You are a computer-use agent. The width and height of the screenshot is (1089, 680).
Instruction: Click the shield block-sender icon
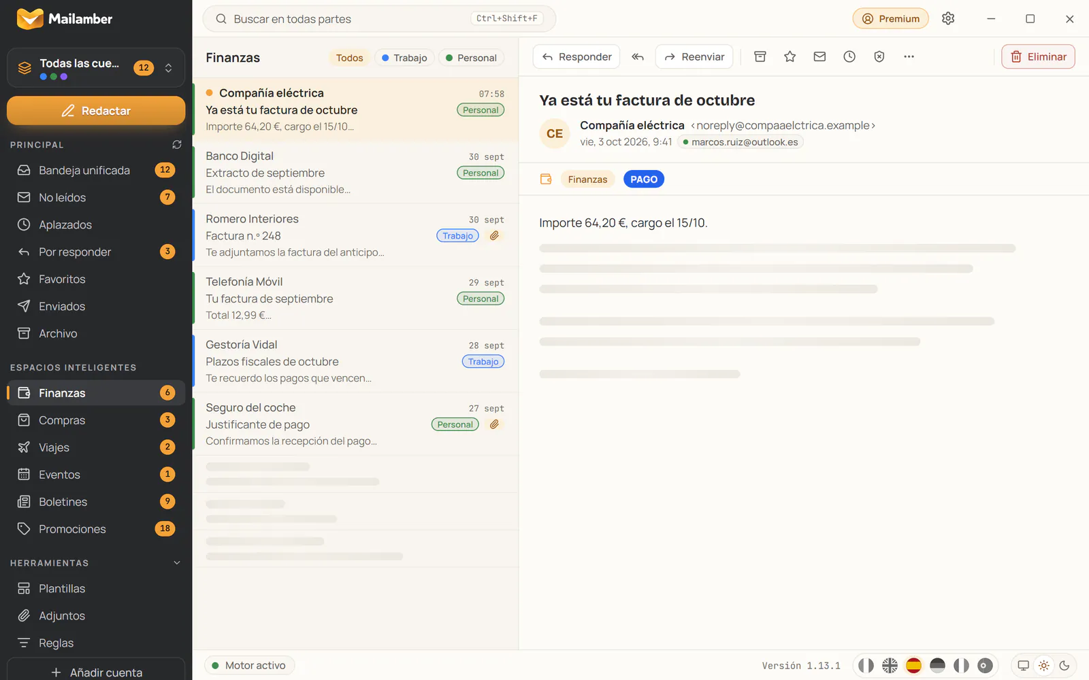[879, 56]
